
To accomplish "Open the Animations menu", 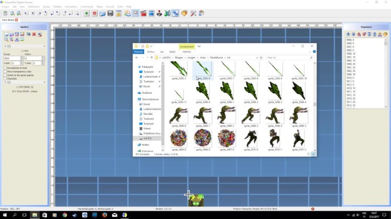I will (x=71, y=7).
